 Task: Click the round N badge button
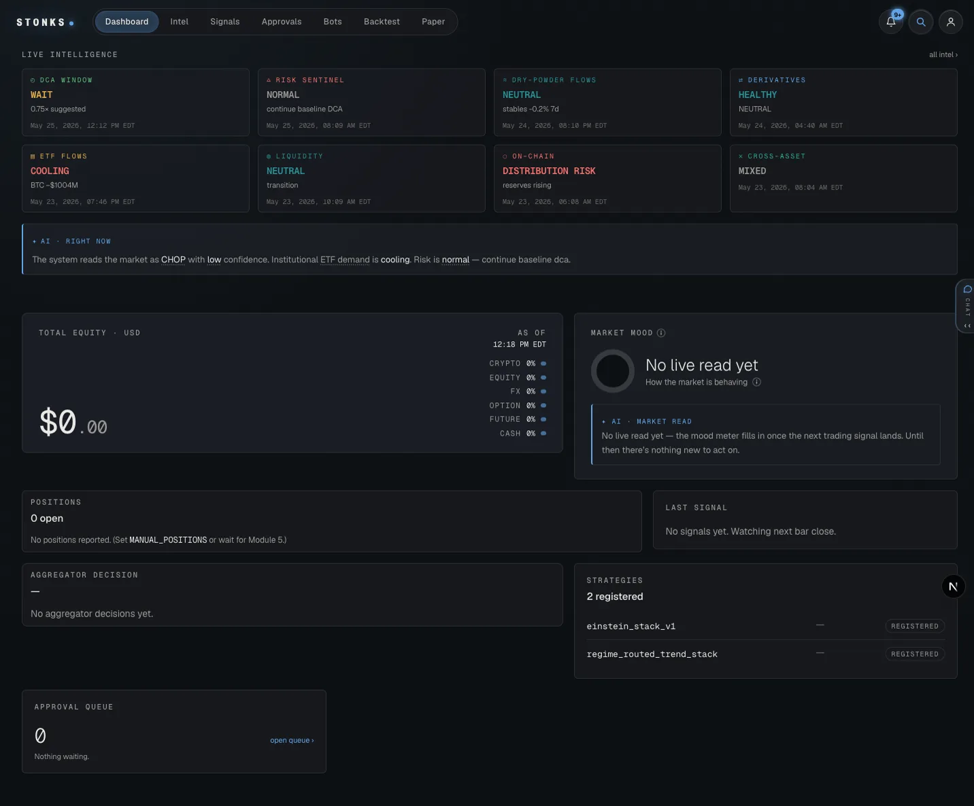click(953, 586)
